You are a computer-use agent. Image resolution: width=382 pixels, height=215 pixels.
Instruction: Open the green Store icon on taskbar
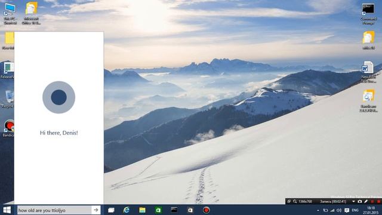point(158,210)
